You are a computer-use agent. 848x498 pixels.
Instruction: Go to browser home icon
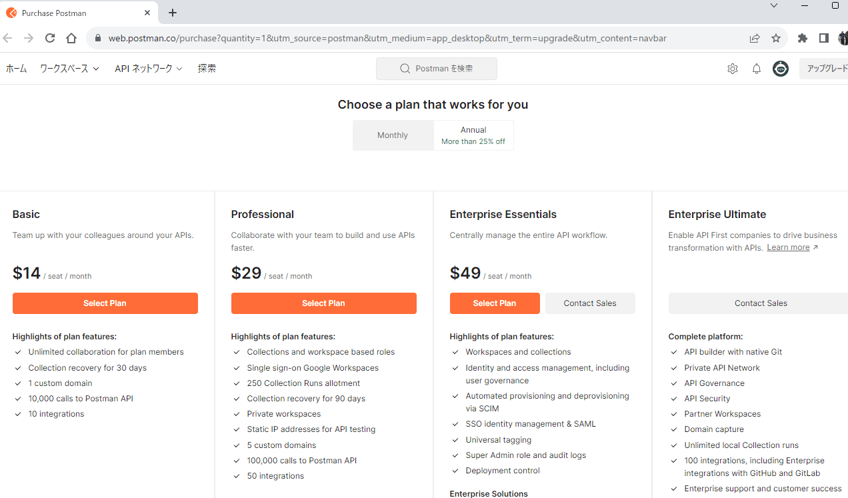(x=71, y=38)
